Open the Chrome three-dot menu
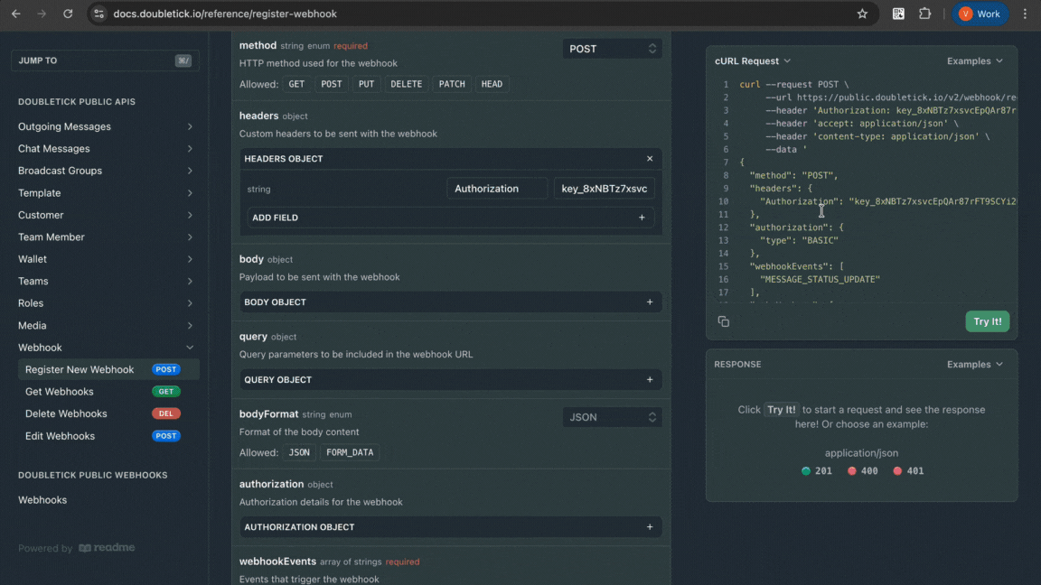The height and width of the screenshot is (585, 1041). point(1025,14)
